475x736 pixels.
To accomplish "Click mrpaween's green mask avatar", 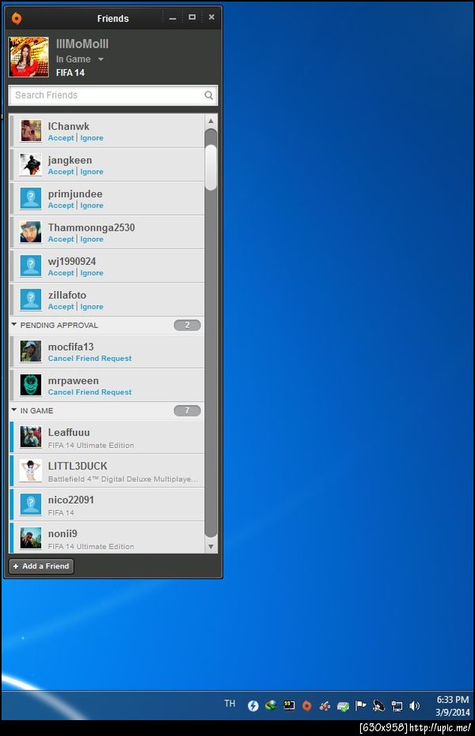I will (x=30, y=385).
